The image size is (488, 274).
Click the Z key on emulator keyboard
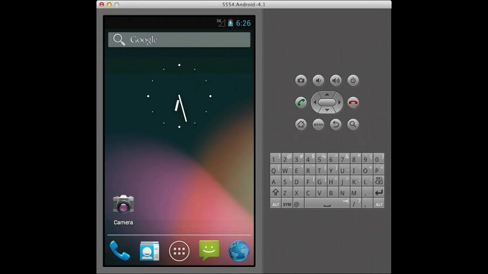287,192
